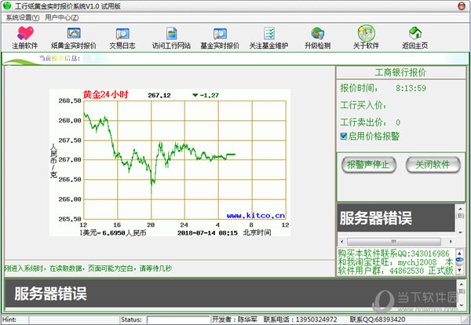Click the 报警声停止 button
This screenshot has height=325, width=471.
(369, 165)
